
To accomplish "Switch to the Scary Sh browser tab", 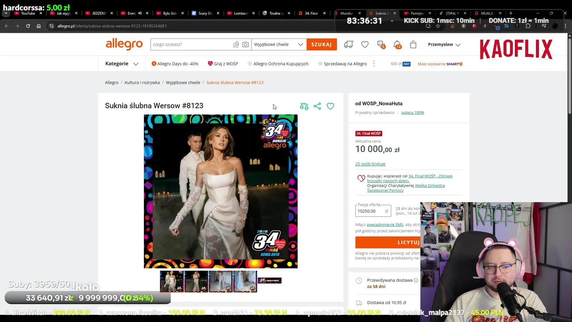I will (x=205, y=13).
